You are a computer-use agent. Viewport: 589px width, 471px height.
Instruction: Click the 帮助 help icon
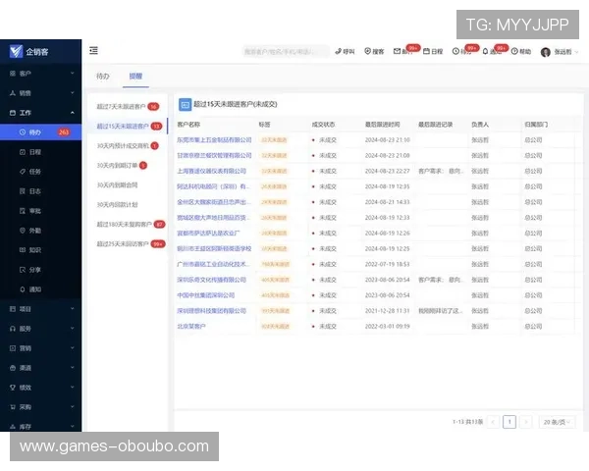[514, 51]
